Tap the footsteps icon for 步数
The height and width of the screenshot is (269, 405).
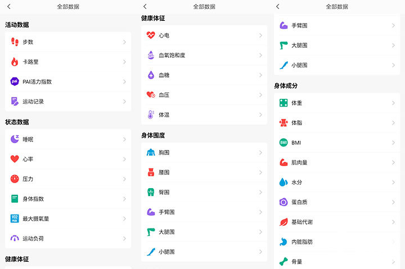[x=15, y=42]
